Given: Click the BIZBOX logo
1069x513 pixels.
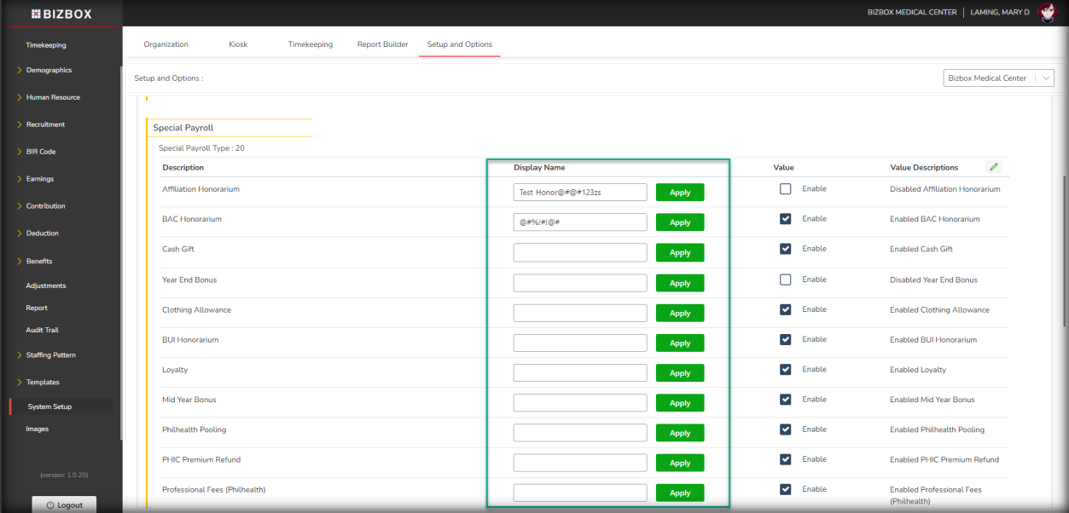Looking at the screenshot, I should coord(61,14).
